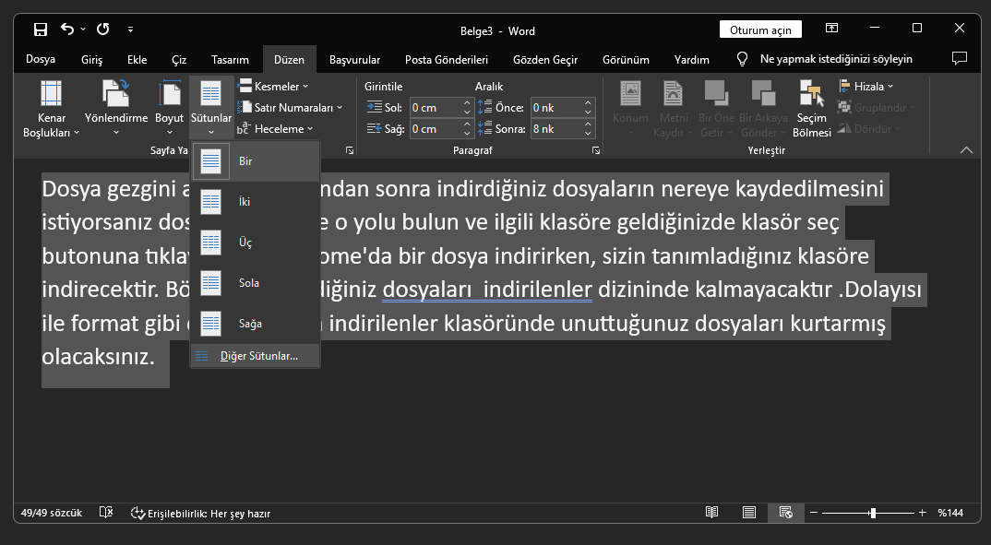Select the Bir one-column option
This screenshot has width=991, height=545.
pyautogui.click(x=256, y=161)
